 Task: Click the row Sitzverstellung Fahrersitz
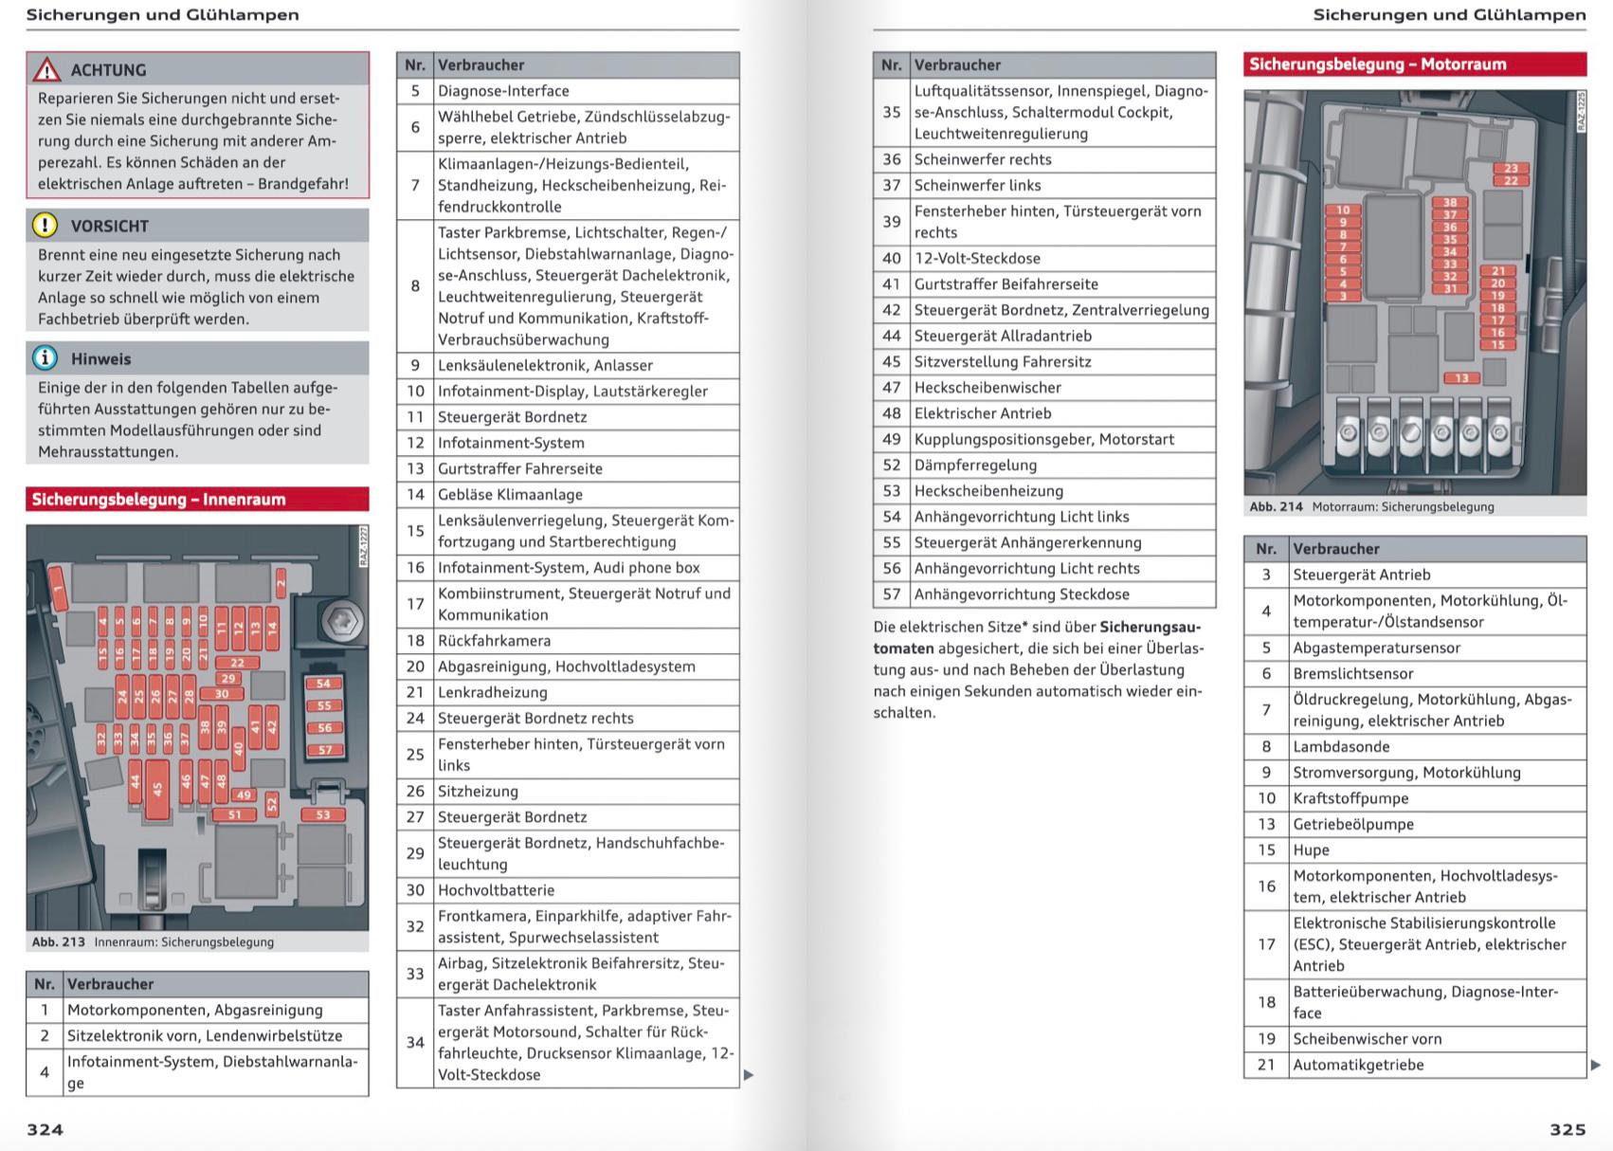point(1044,361)
